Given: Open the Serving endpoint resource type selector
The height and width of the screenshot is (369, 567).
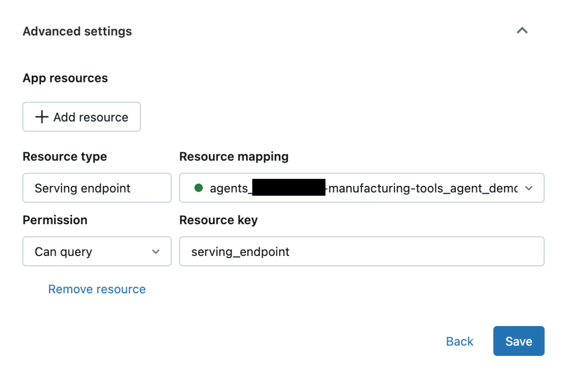Looking at the screenshot, I should click(97, 188).
